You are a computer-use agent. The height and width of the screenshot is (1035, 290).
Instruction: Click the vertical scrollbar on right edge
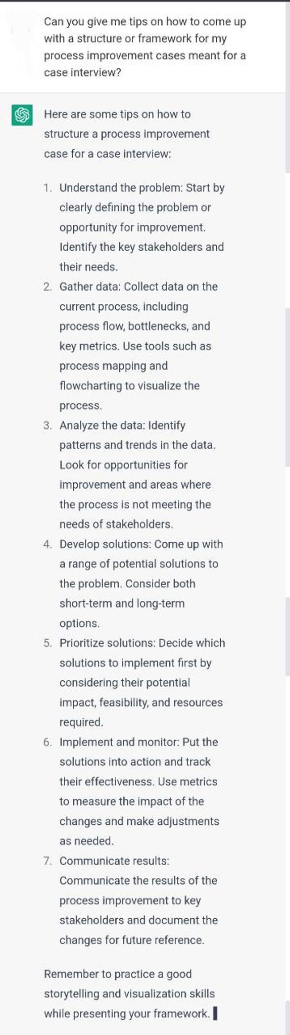[x=287, y=517]
